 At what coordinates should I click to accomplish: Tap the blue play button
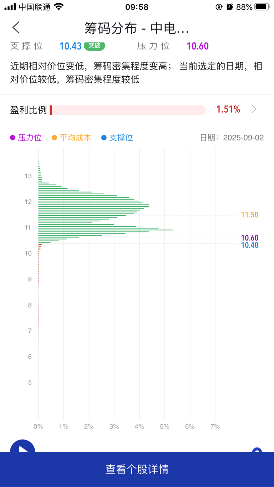point(22,446)
